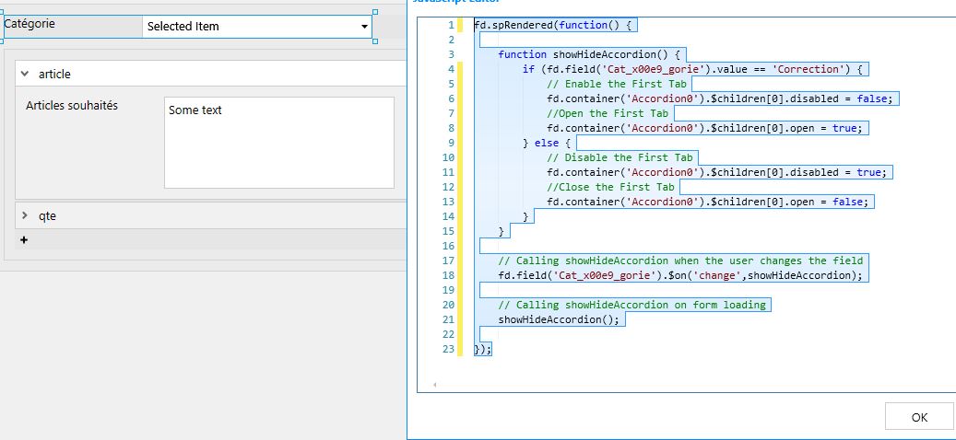Place cursor on fd.spRendered in line 1
This screenshot has height=440, width=956.
click(513, 25)
